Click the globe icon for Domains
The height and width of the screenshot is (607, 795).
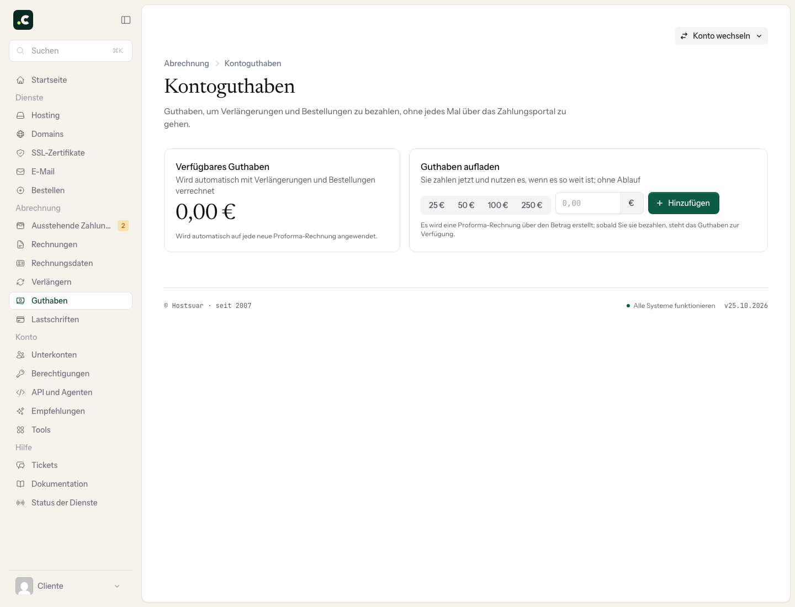tap(20, 134)
